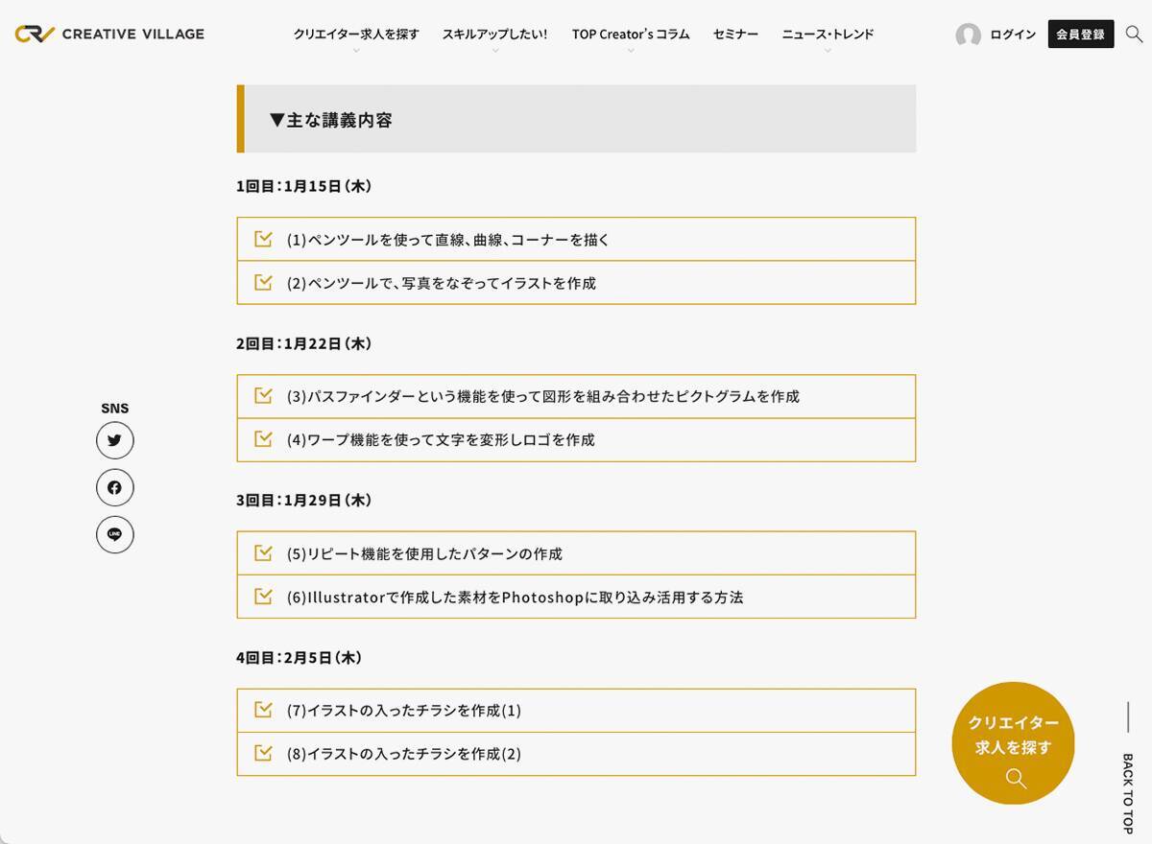Click the CREATIVE VILLAGE logo
This screenshot has height=844, width=1152.
[108, 33]
